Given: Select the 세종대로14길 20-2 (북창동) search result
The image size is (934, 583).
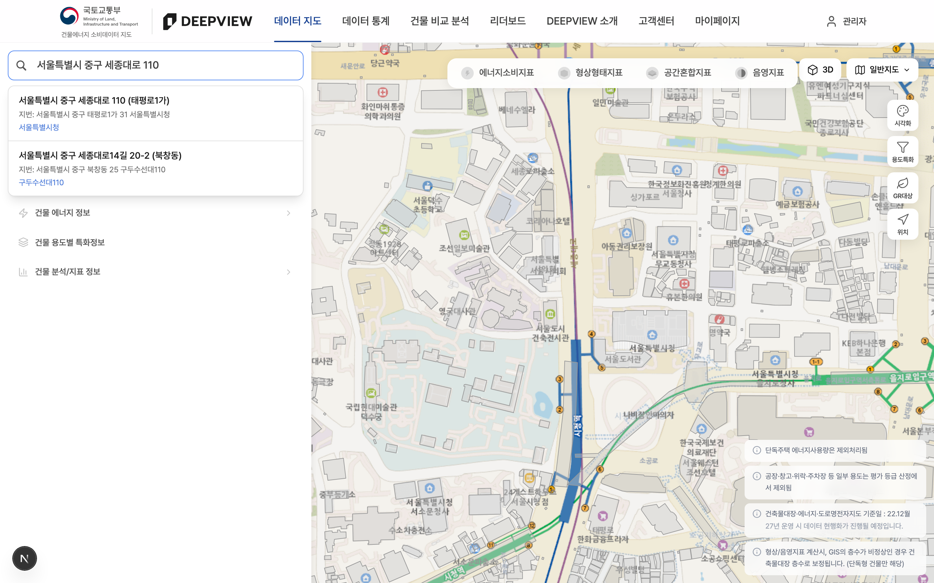Looking at the screenshot, I should 155,168.
